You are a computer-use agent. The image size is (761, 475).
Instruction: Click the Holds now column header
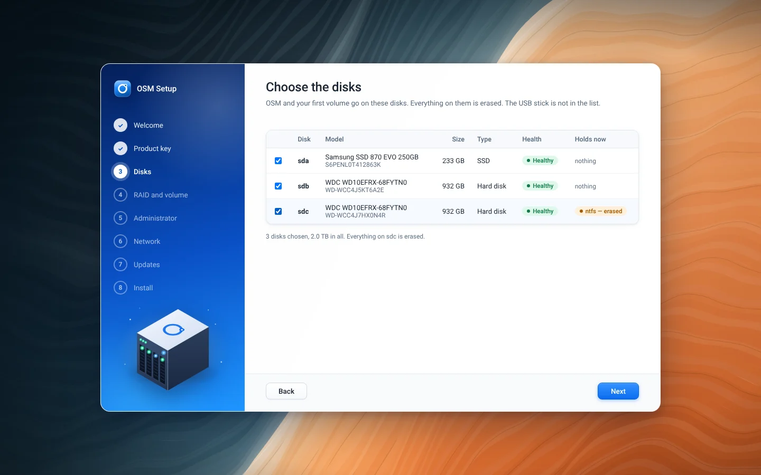pyautogui.click(x=590, y=139)
